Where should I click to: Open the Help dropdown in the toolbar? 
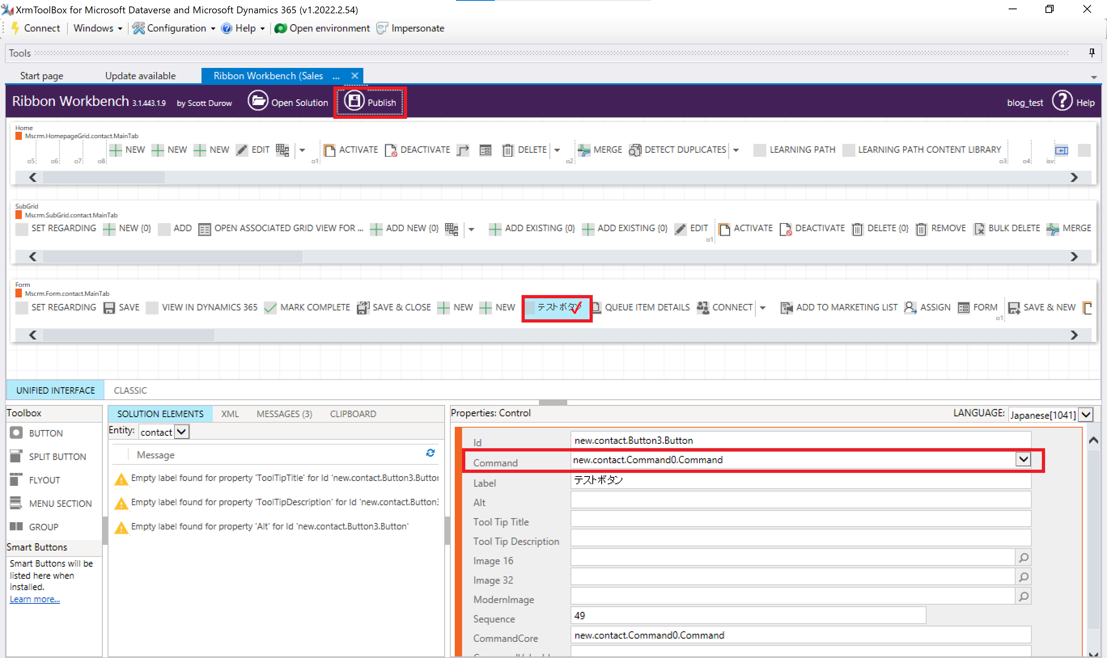coord(243,28)
